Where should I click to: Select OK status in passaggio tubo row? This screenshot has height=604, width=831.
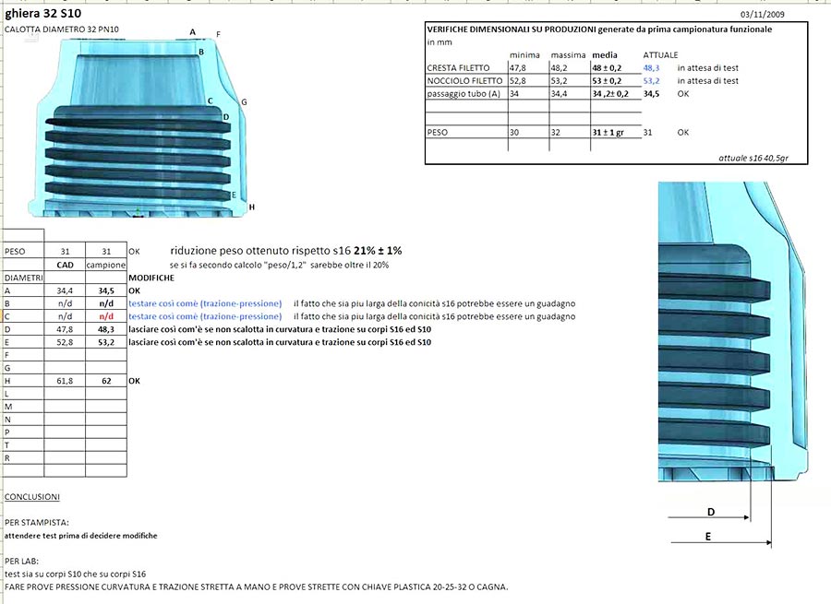click(683, 94)
